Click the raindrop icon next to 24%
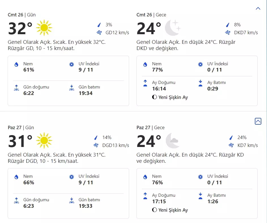 click(x=231, y=138)
